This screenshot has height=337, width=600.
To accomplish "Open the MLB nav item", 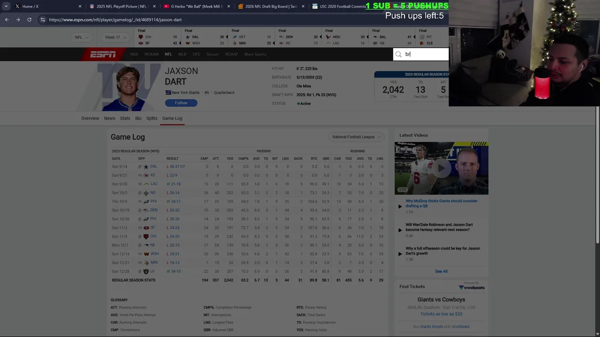I will 182,54.
